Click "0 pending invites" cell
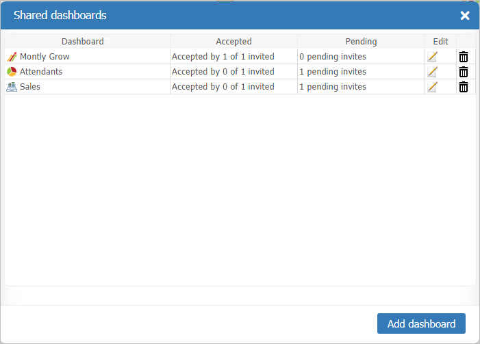 [x=333, y=57]
